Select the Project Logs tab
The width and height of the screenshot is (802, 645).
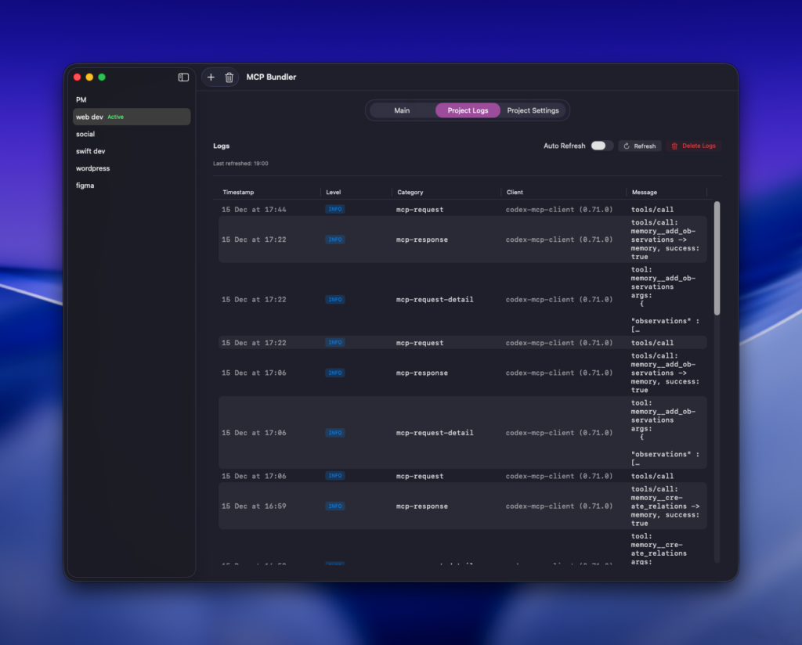468,110
